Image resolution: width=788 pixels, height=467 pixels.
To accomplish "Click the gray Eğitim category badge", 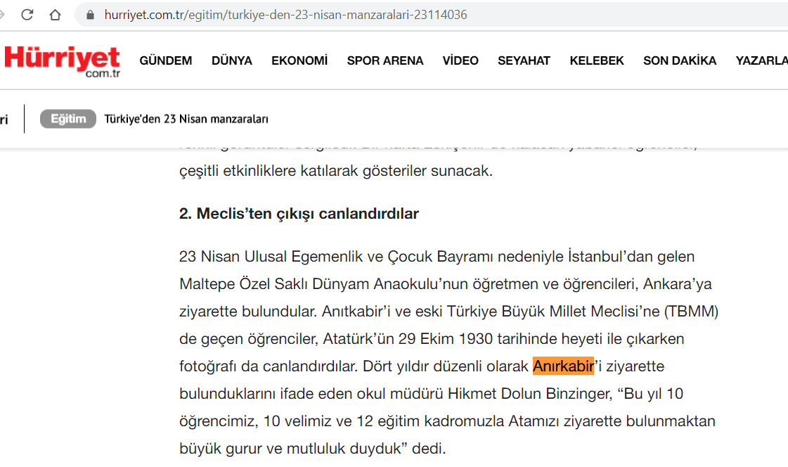I will [x=67, y=119].
